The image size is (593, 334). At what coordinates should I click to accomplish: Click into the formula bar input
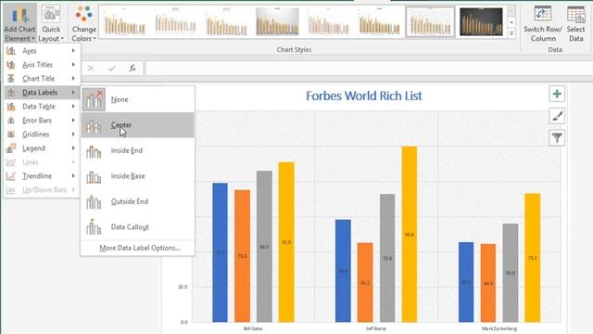[x=369, y=69]
